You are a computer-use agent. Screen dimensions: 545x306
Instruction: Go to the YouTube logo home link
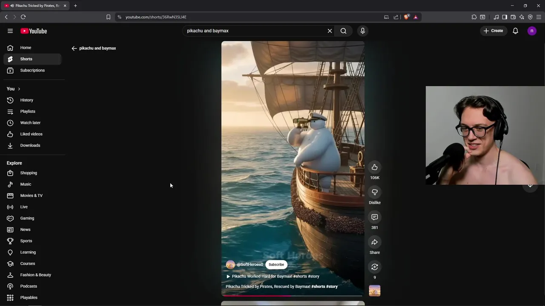coord(34,31)
